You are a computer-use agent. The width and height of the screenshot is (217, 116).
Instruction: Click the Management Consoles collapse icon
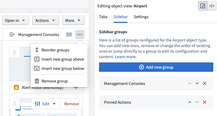12,34
